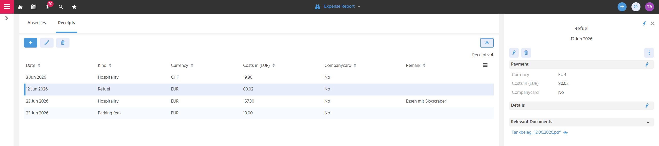
Task: Open the history clock icon
Action: click(636, 7)
